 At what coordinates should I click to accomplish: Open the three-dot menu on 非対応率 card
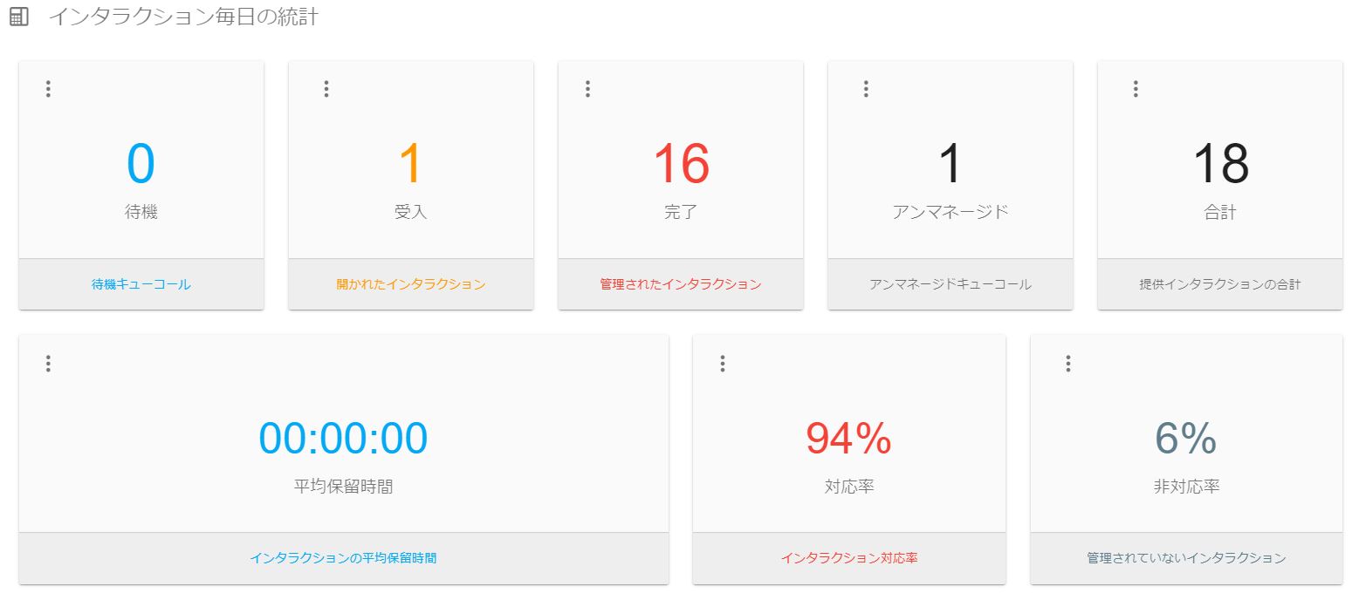(1068, 364)
